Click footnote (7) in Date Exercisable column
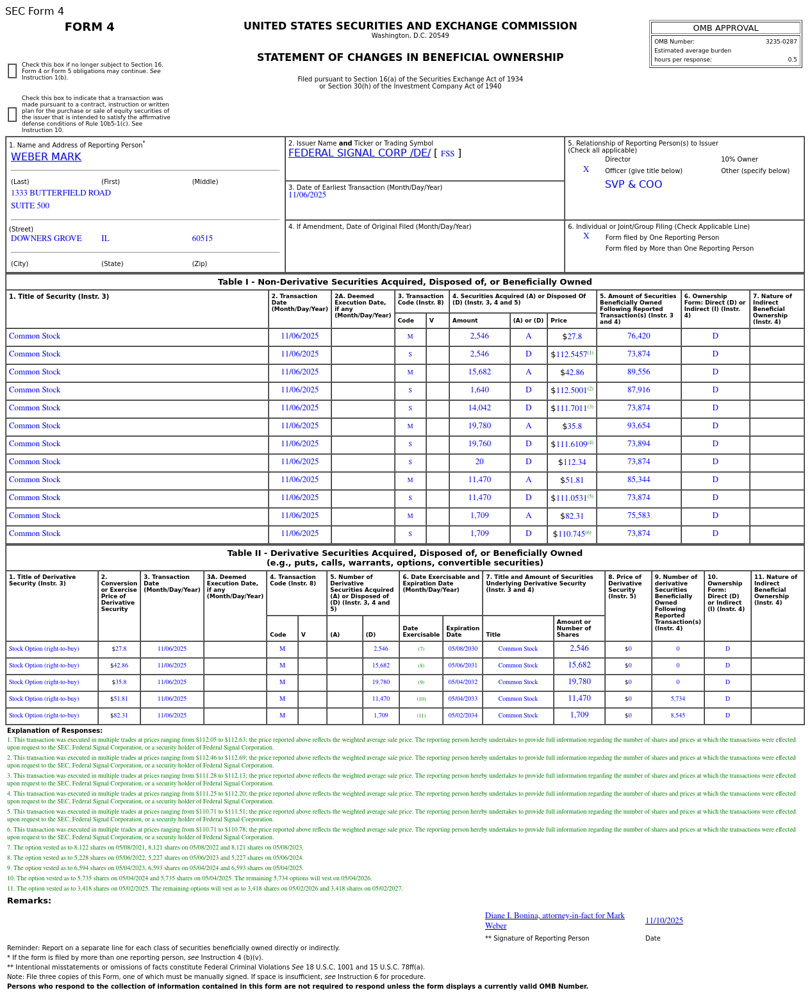 pos(421,649)
